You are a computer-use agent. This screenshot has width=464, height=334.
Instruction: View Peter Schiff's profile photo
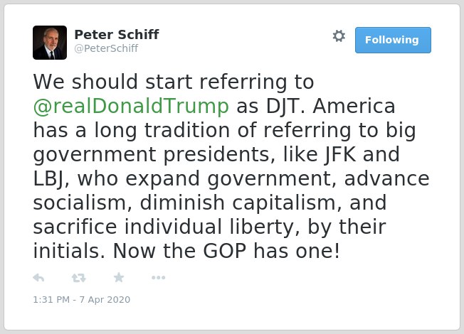pyautogui.click(x=50, y=43)
